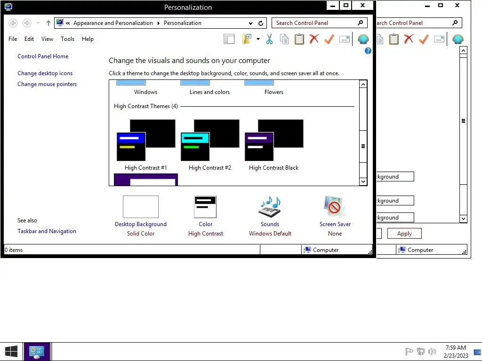Select the Lines and colors theme
This screenshot has width=482, height=361.
click(x=209, y=88)
